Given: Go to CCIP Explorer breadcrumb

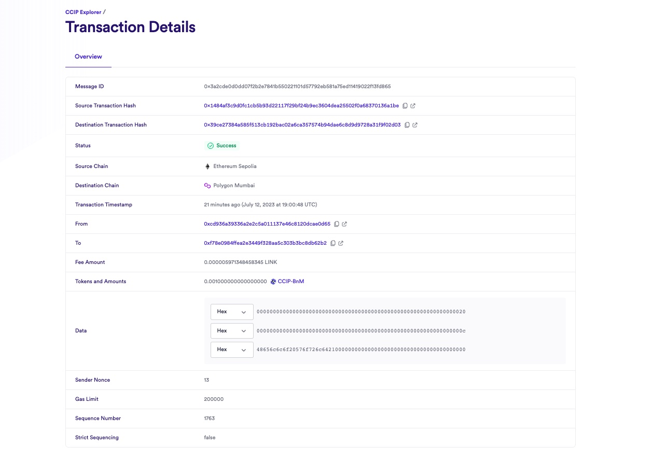Looking at the screenshot, I should 84,12.
